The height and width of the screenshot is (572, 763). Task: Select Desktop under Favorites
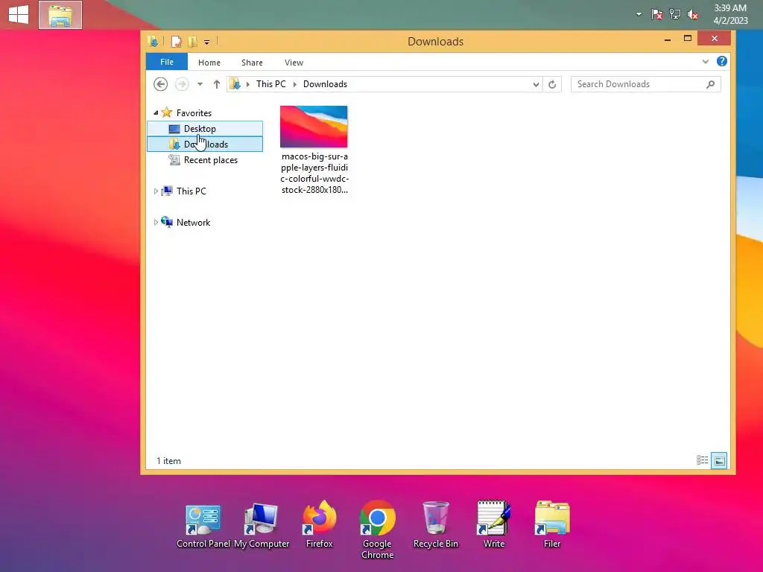coord(205,129)
